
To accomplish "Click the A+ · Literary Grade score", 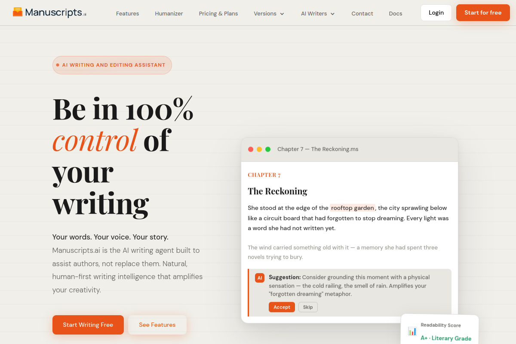I will point(446,338).
